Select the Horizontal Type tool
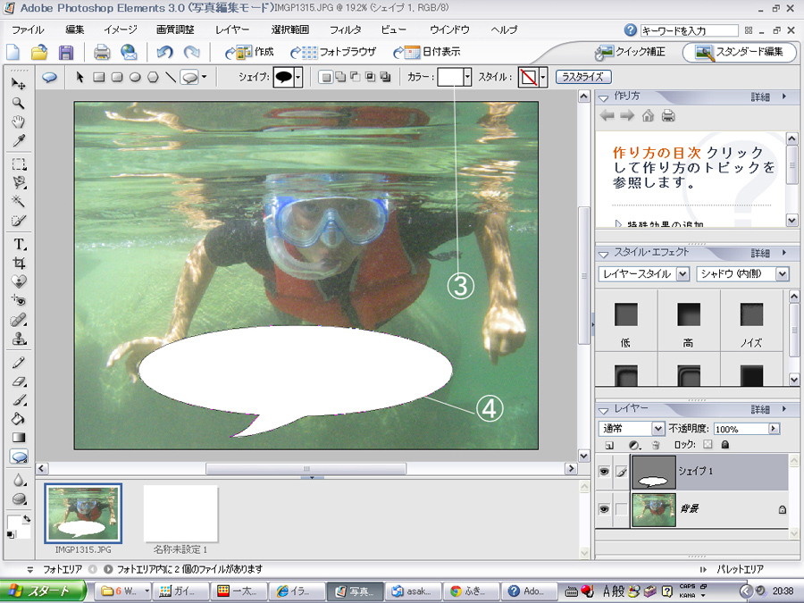Image resolution: width=804 pixels, height=603 pixels. (x=18, y=244)
